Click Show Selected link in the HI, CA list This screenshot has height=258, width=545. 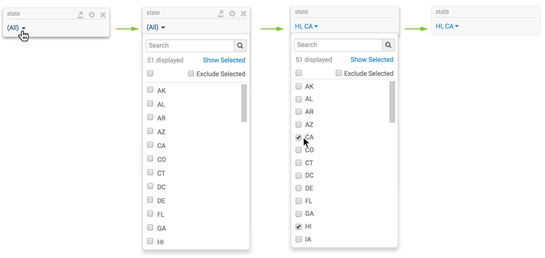pos(372,60)
